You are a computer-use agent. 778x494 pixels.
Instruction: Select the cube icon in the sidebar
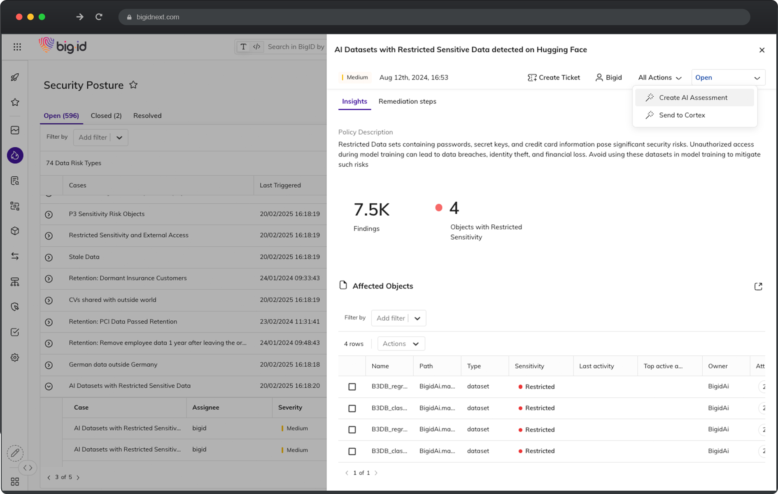pyautogui.click(x=15, y=231)
